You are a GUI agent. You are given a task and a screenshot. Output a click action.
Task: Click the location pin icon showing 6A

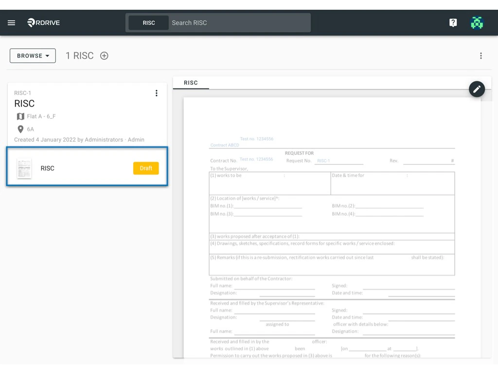click(19, 129)
